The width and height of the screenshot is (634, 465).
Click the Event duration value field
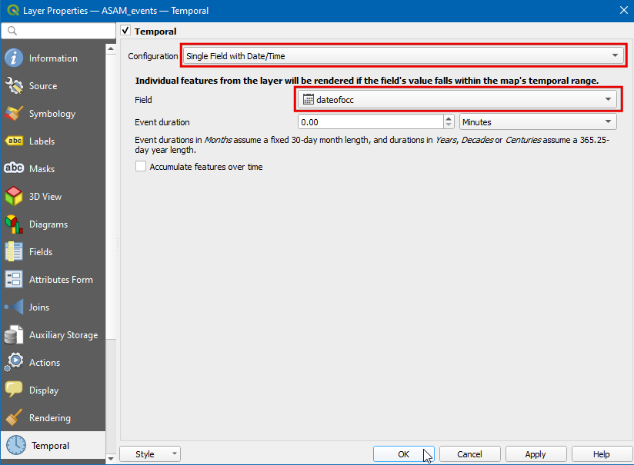tap(370, 122)
